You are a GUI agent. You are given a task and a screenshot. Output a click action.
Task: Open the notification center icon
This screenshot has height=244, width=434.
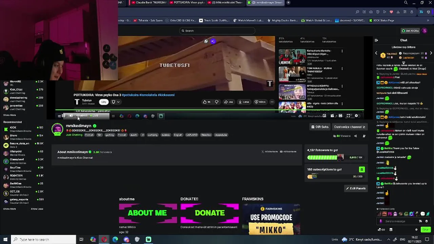pos(427,240)
